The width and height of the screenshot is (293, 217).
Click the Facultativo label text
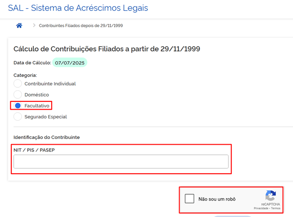[37, 106]
